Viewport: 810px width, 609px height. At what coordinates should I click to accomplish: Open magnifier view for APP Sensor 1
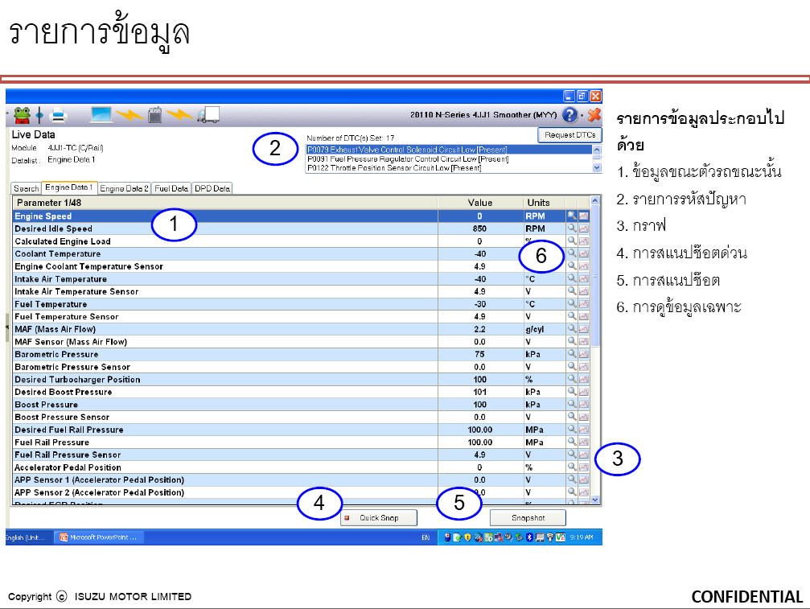[x=571, y=479]
